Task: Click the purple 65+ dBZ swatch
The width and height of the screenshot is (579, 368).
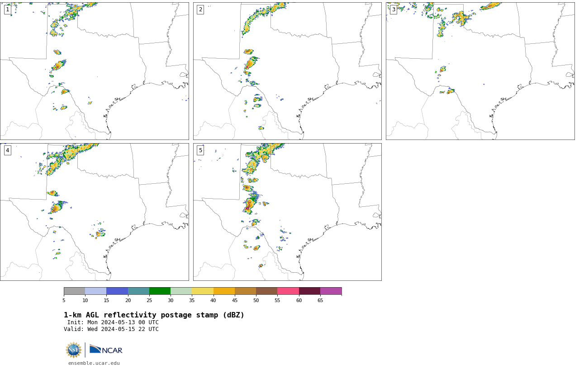Action: [331, 291]
